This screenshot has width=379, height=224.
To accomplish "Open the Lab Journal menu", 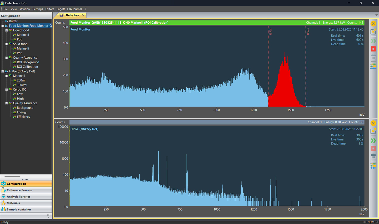I will (x=74, y=9).
